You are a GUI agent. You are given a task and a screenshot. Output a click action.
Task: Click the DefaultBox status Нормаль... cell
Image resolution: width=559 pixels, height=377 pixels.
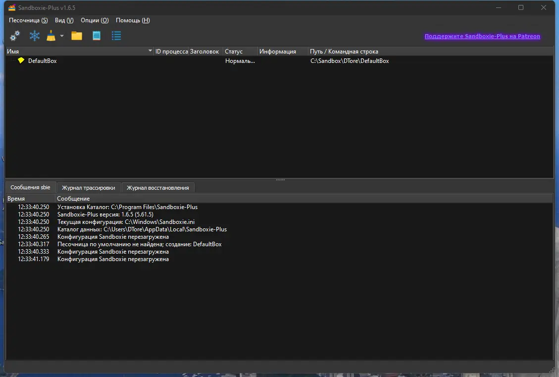tap(240, 61)
